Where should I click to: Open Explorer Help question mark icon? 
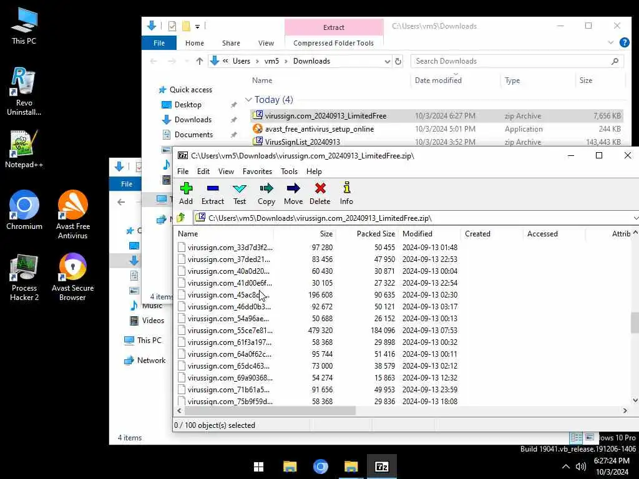[624, 42]
